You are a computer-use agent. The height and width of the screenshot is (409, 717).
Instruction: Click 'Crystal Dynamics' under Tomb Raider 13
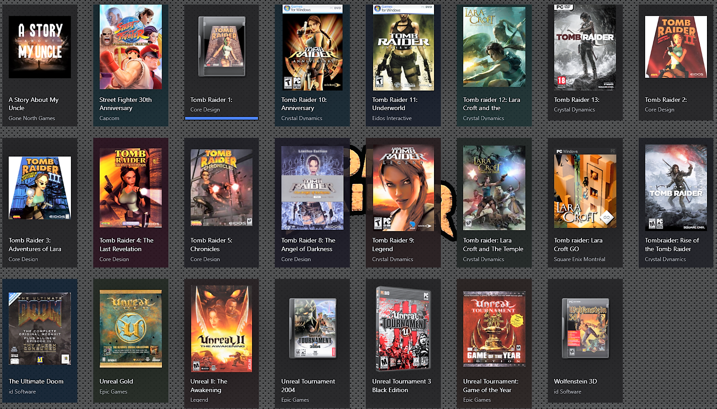click(x=575, y=110)
